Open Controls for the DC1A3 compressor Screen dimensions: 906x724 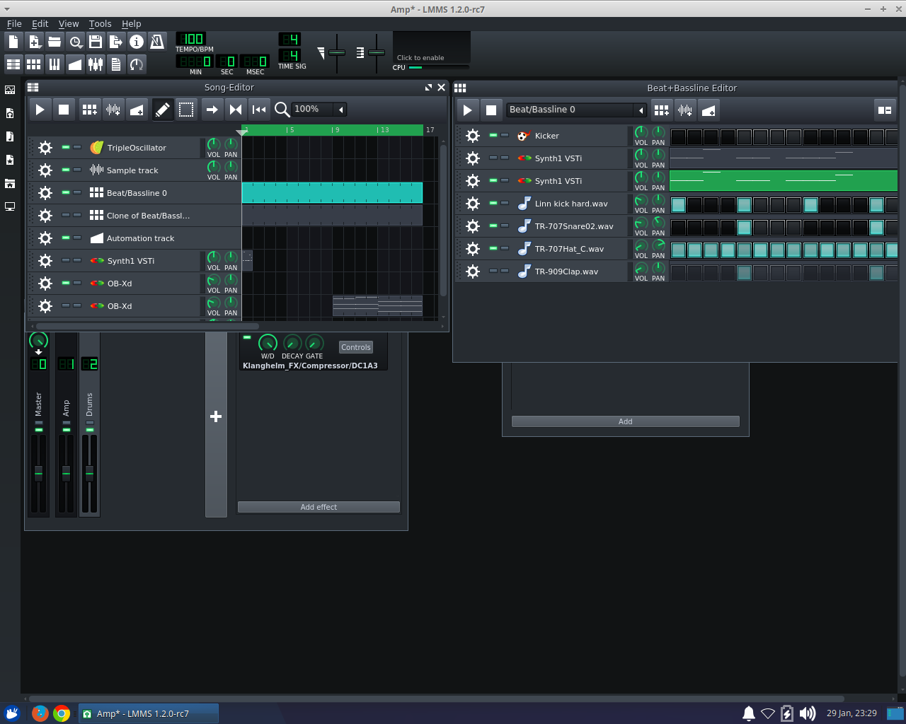click(355, 347)
